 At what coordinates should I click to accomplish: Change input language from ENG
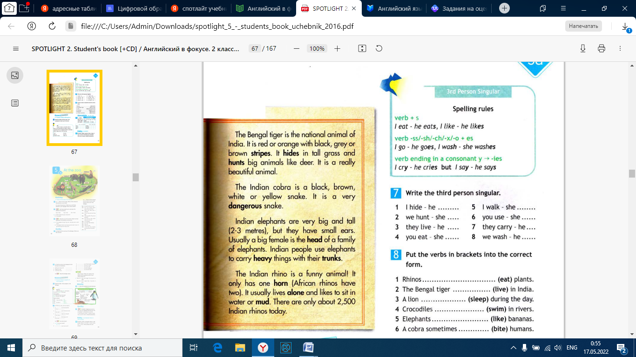coord(572,347)
